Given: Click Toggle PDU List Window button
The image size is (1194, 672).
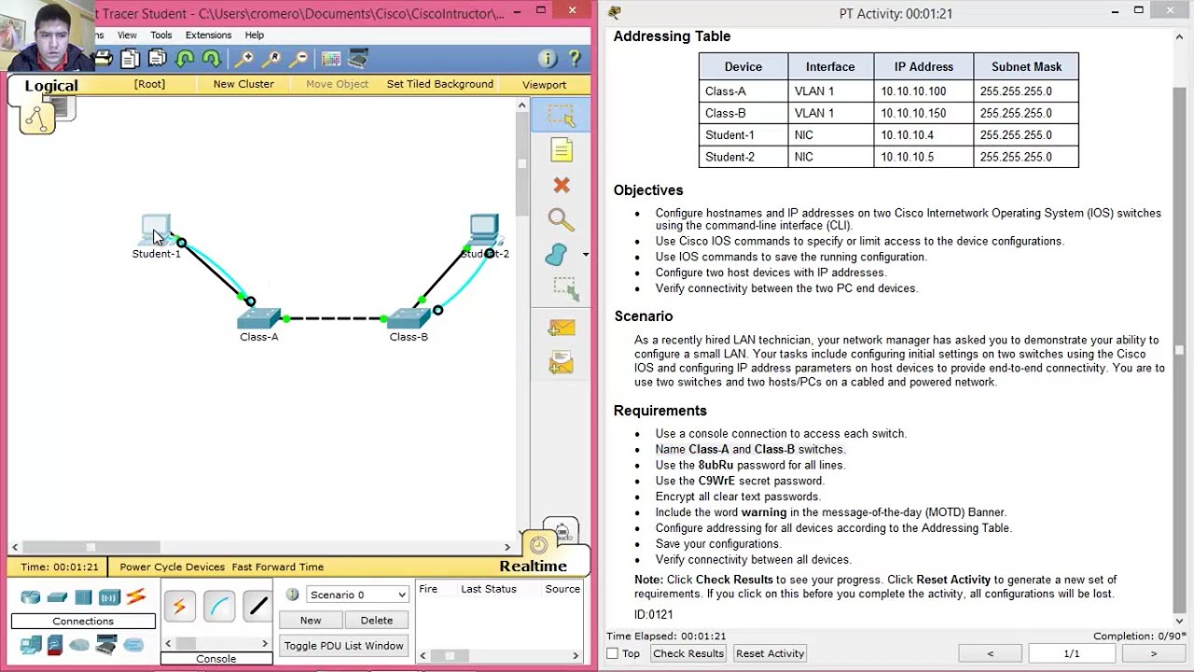Looking at the screenshot, I should (343, 646).
